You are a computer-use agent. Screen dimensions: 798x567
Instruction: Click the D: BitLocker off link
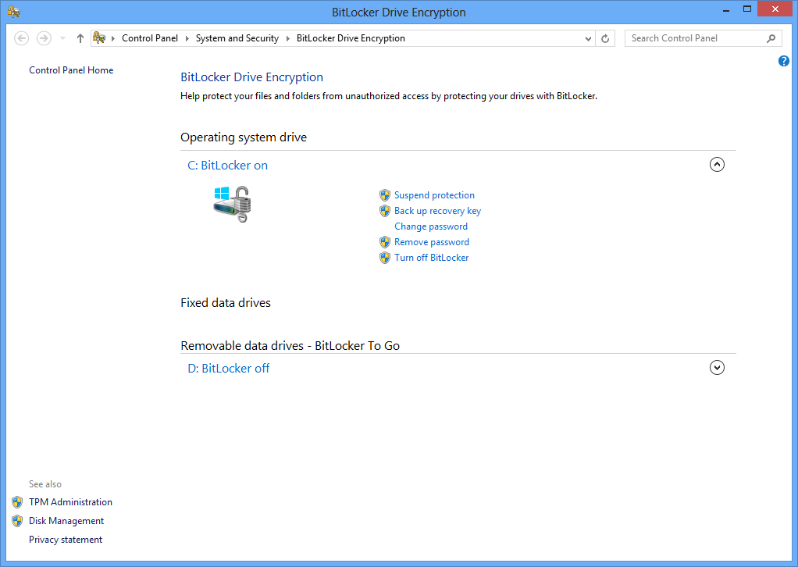pos(229,369)
